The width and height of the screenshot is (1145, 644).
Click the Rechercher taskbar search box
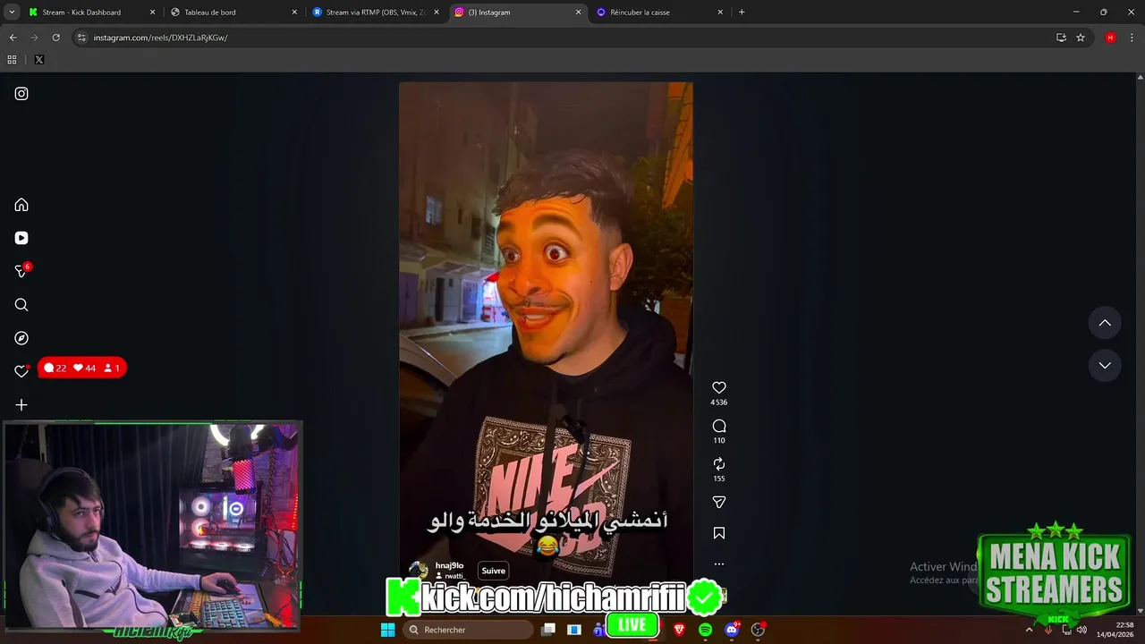(x=467, y=630)
